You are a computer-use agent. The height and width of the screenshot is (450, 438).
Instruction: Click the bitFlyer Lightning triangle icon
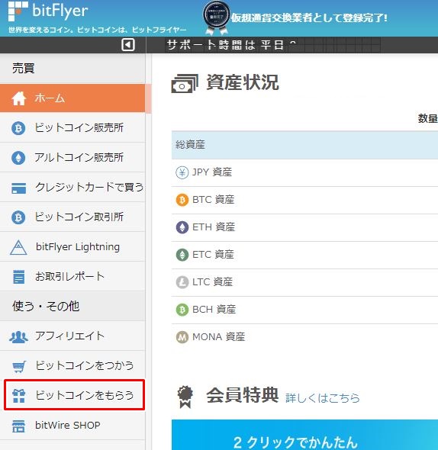tap(18, 247)
